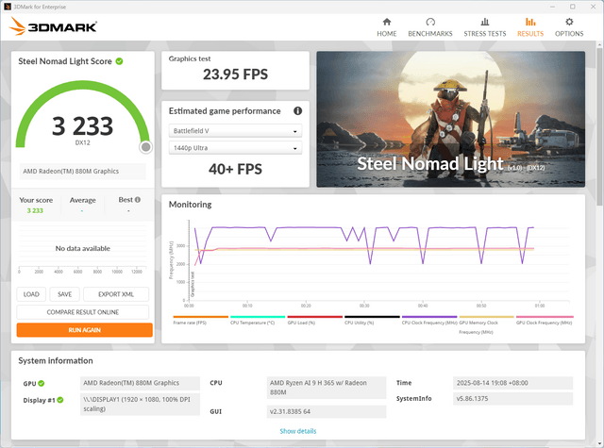This screenshot has width=604, height=448.
Task: Click the Your score value 3 233
Action: [35, 210]
